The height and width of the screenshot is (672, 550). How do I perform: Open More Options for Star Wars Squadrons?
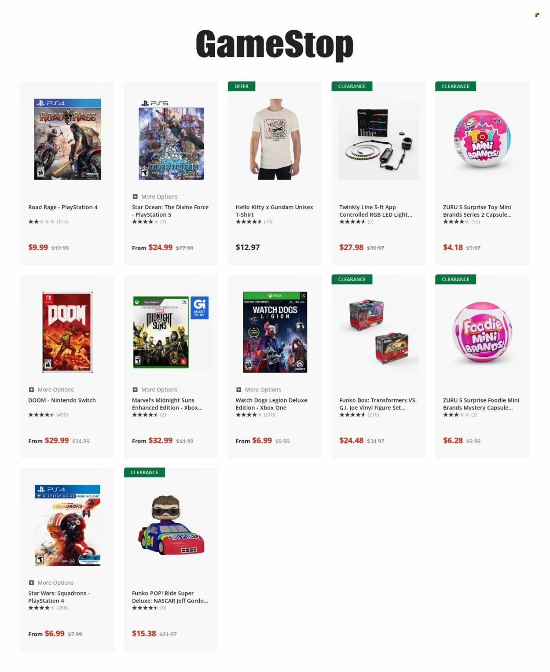(51, 583)
